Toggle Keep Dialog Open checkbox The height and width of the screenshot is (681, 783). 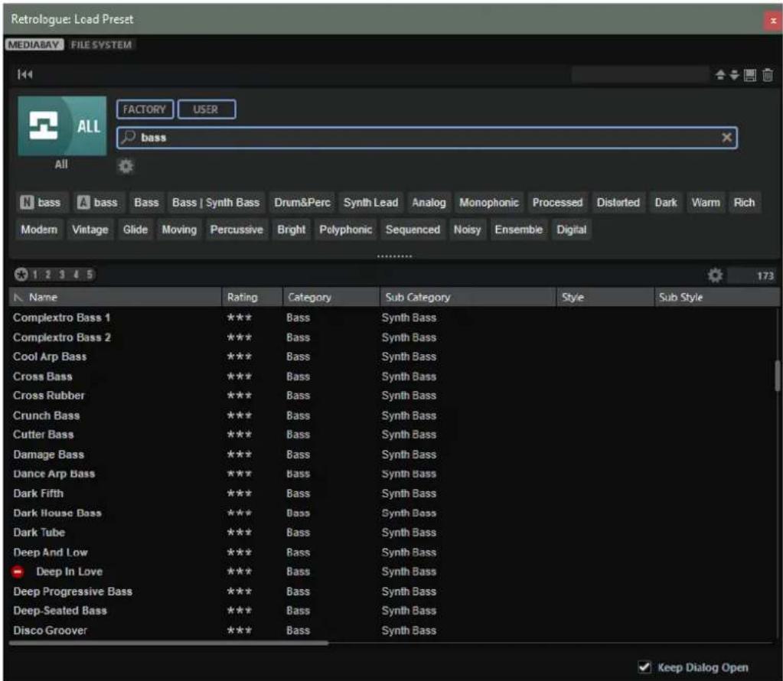pos(644,667)
